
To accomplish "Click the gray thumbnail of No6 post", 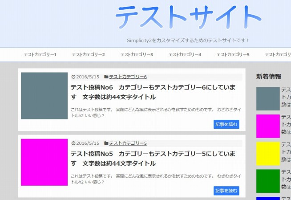I will point(44,96).
